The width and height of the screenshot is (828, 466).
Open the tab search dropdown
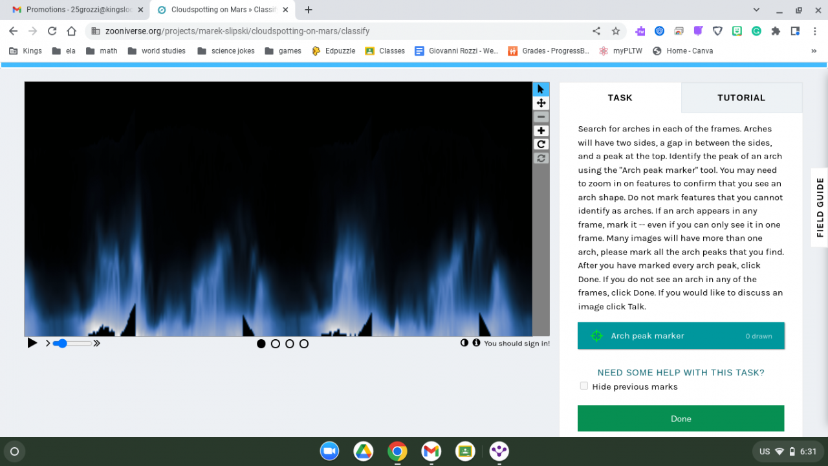(x=756, y=10)
